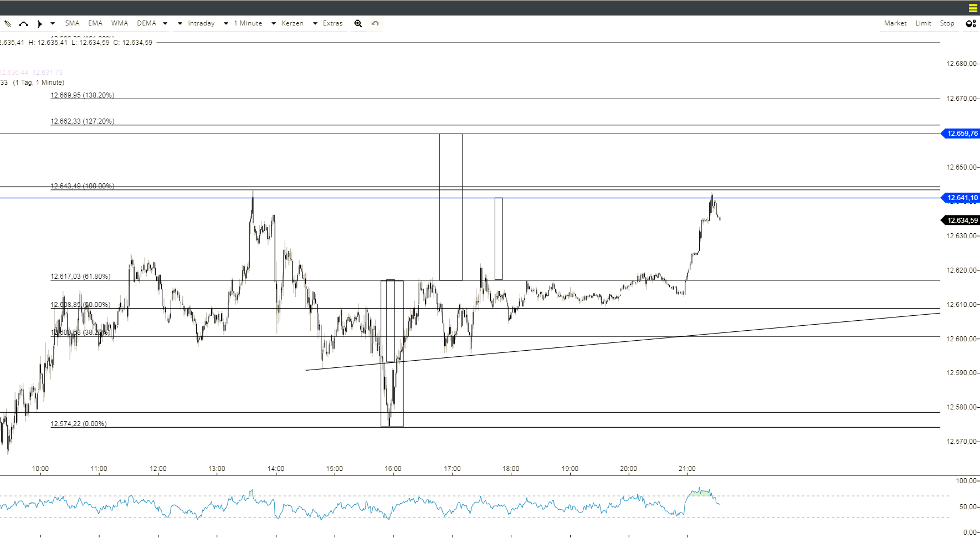Select the drawing pencil tool
The width and height of the screenshot is (980, 538).
(8, 23)
